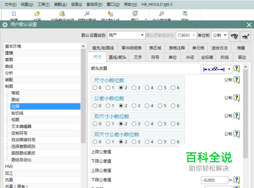Screen dimensions: 254x188
Task: Switch to the 符号 tab
Action: 155,57
